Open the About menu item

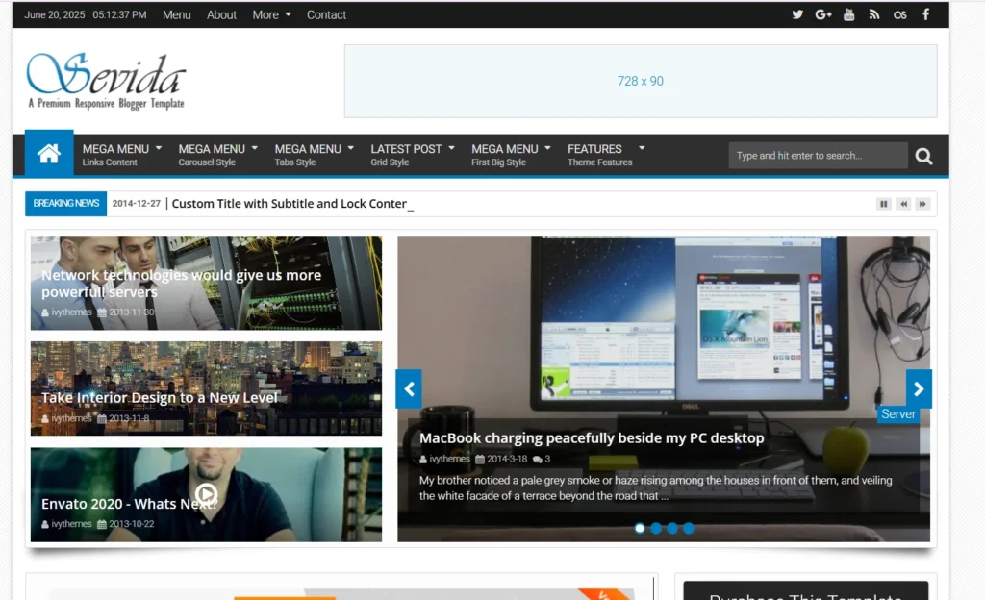[221, 14]
